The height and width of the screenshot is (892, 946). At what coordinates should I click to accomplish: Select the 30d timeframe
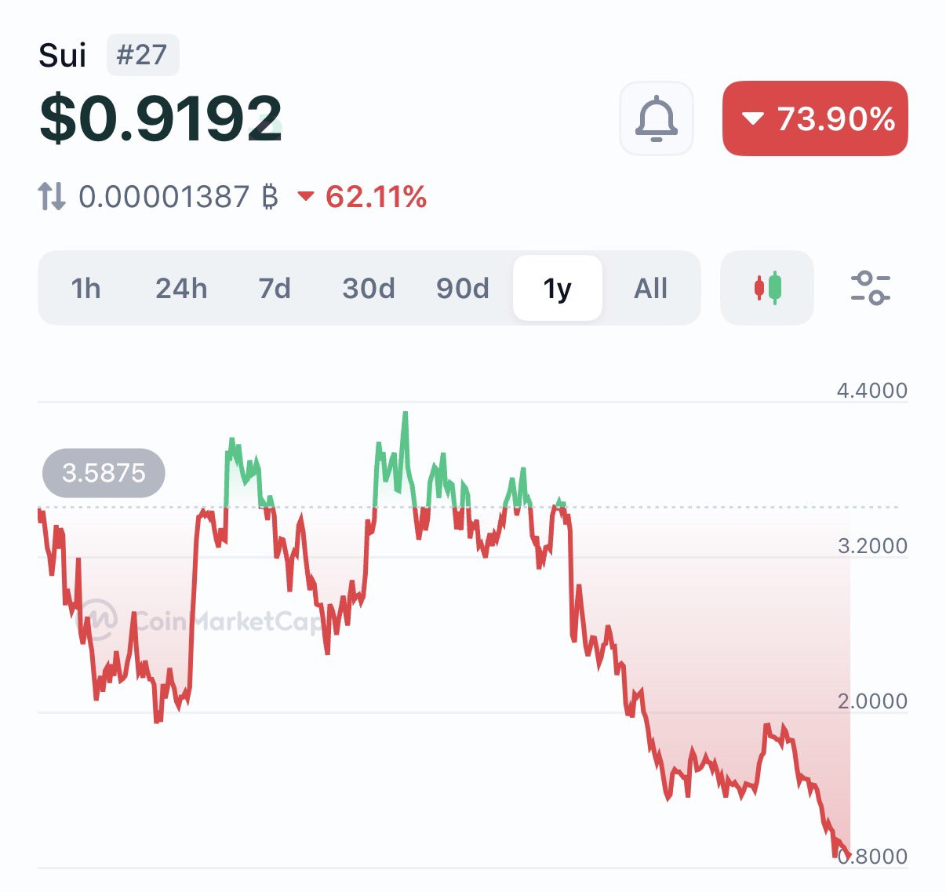point(369,289)
